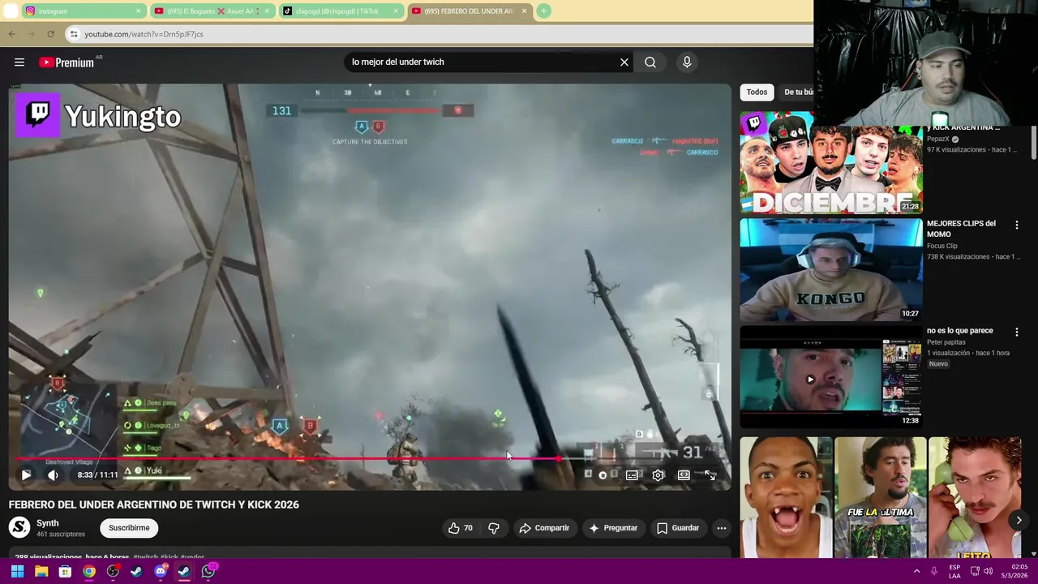Viewport: 1038px width, 584px height.
Task: Open Synth channel avatar
Action: click(19, 528)
